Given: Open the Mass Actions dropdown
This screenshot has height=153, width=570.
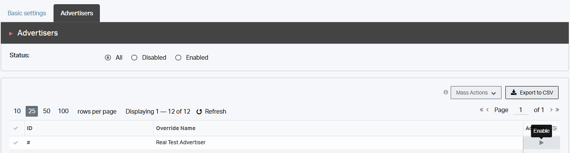Looking at the screenshot, I should (x=476, y=93).
